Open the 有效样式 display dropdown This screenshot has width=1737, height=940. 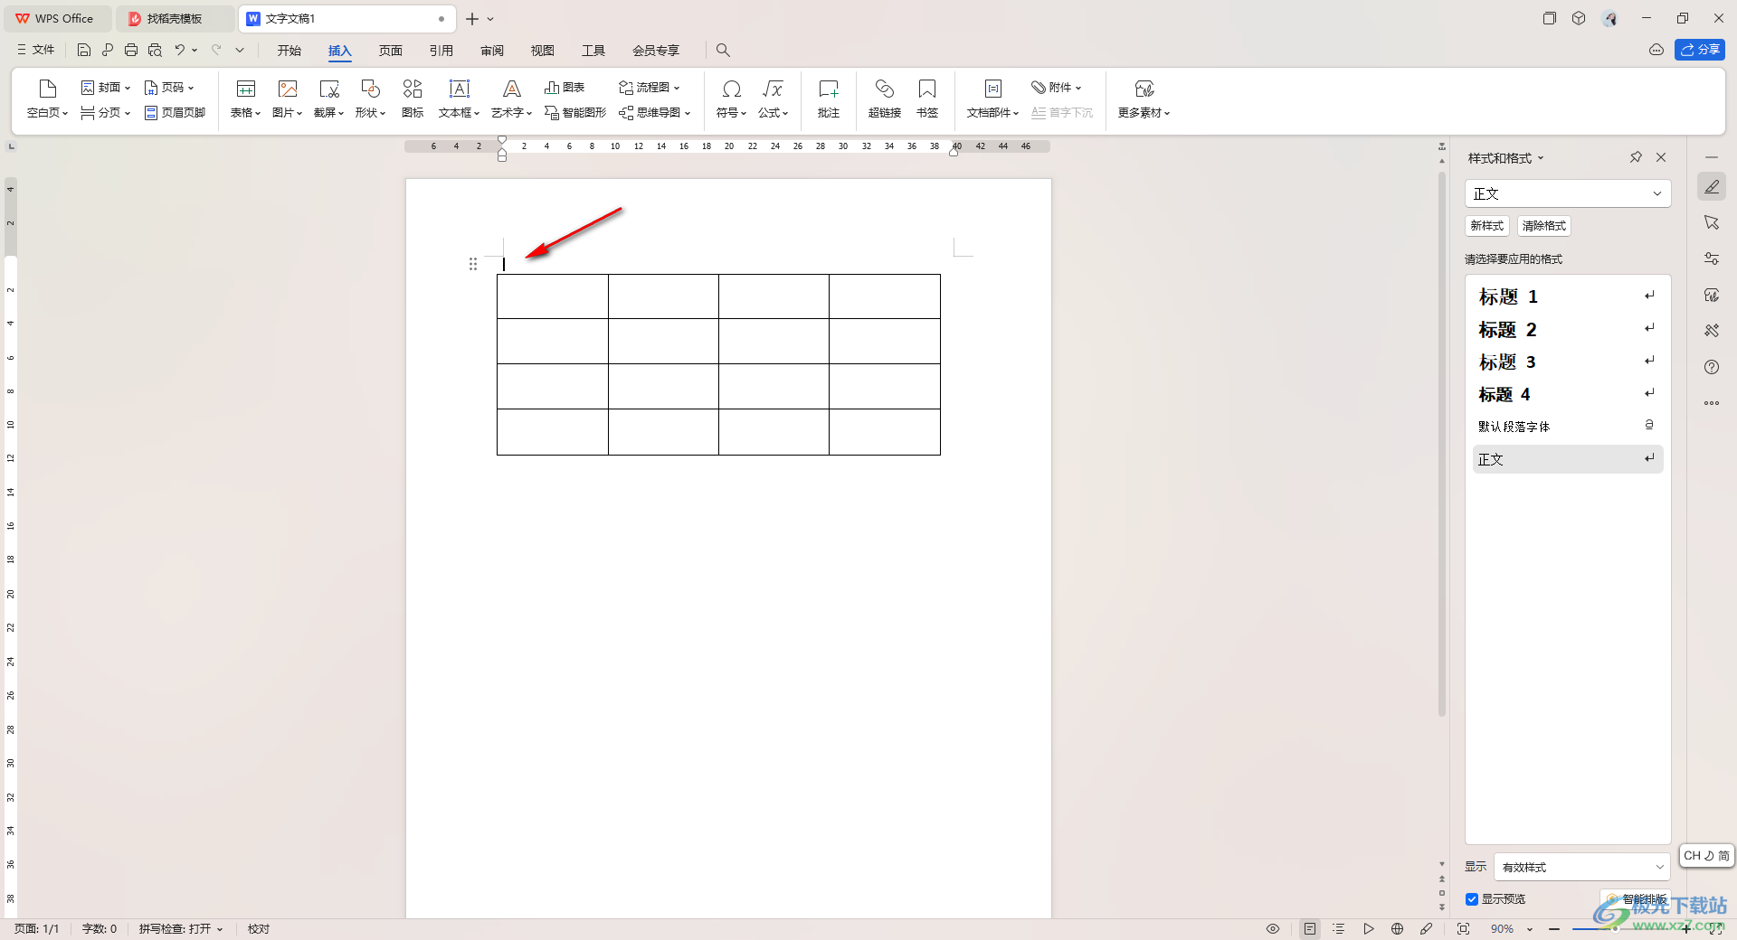(1582, 867)
